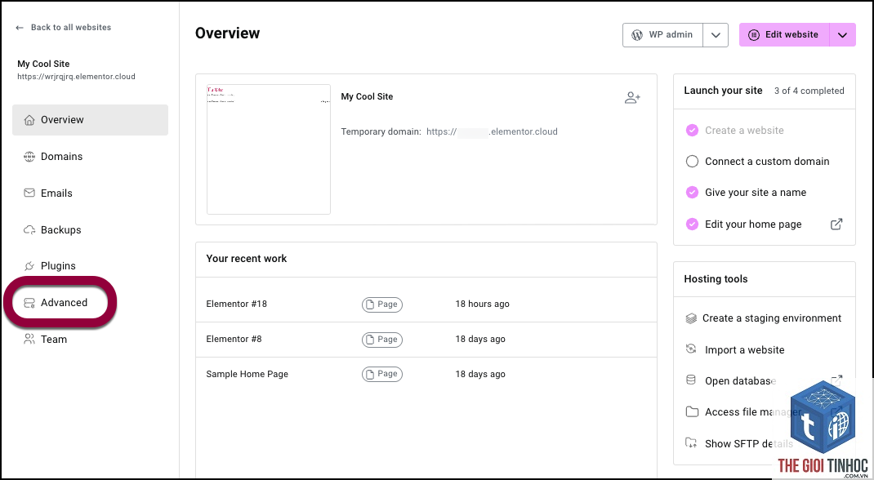The height and width of the screenshot is (480, 874).
Task: Click the Page badge in the Elementor #8 row
Action: tap(382, 339)
